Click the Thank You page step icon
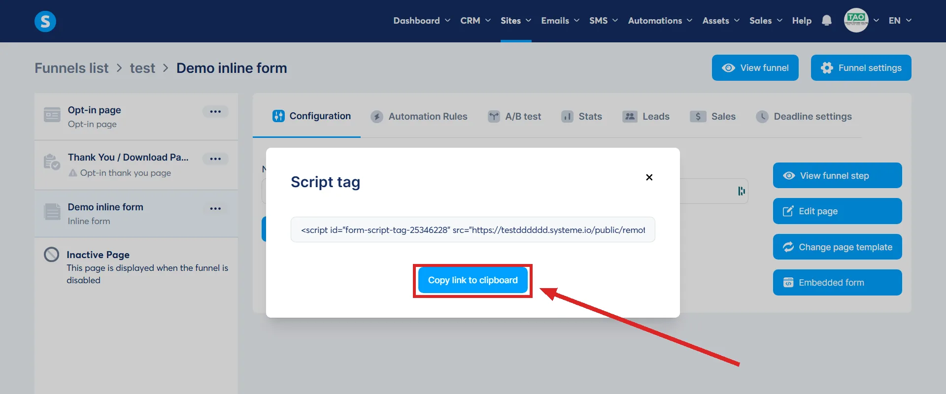The width and height of the screenshot is (946, 394). tap(52, 162)
